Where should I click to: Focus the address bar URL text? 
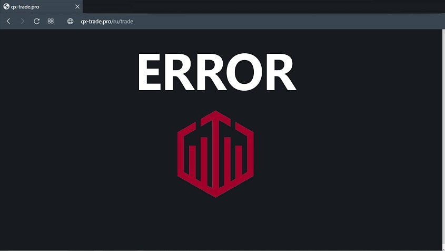pyautogui.click(x=107, y=21)
